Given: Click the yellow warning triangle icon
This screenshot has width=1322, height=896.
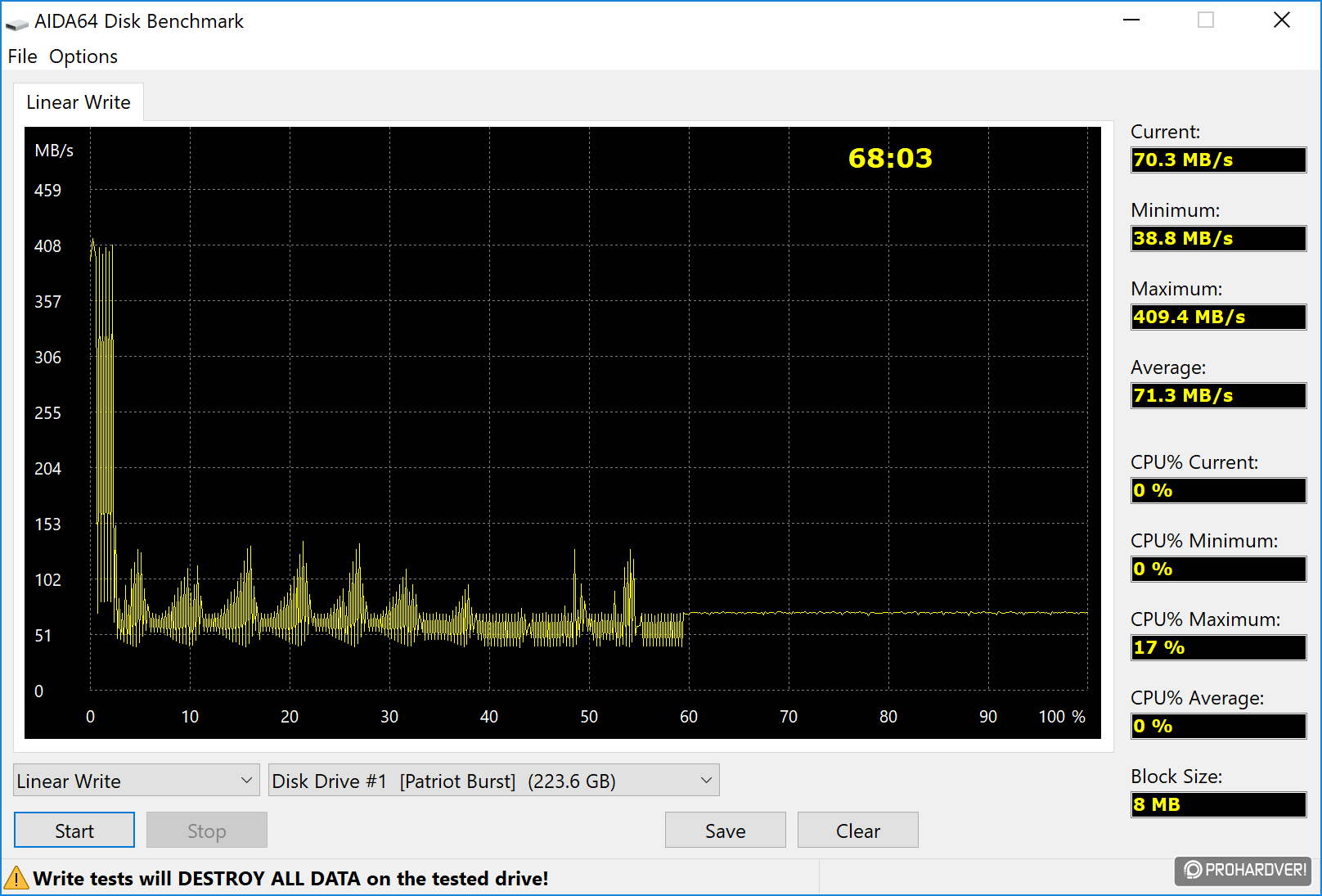Looking at the screenshot, I should [x=16, y=878].
